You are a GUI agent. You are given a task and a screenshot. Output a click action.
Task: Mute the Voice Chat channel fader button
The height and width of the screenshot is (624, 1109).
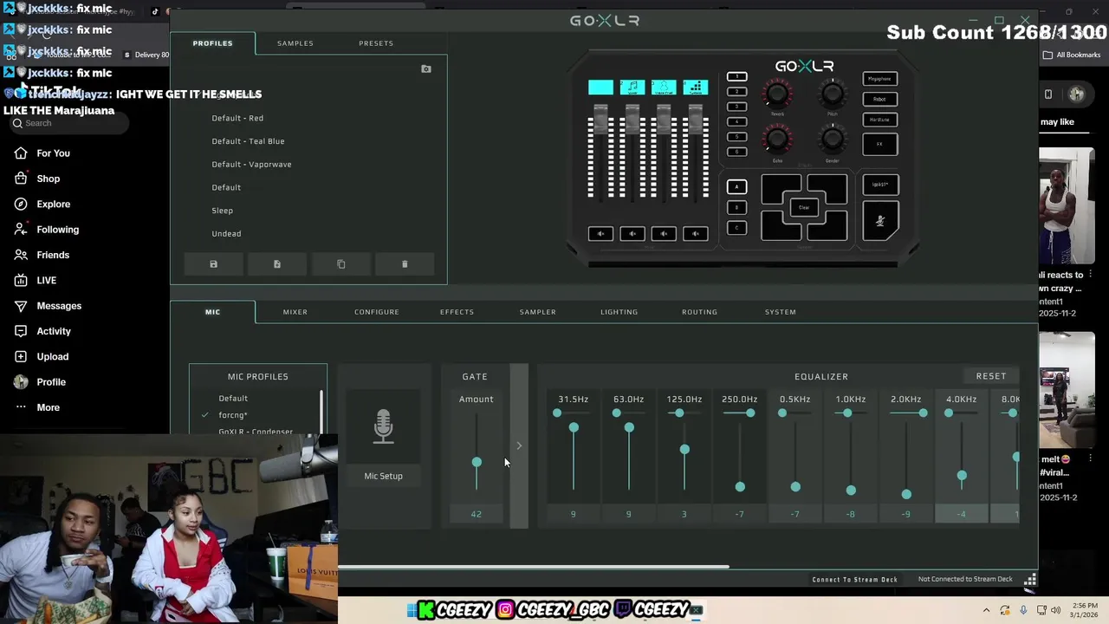click(664, 233)
